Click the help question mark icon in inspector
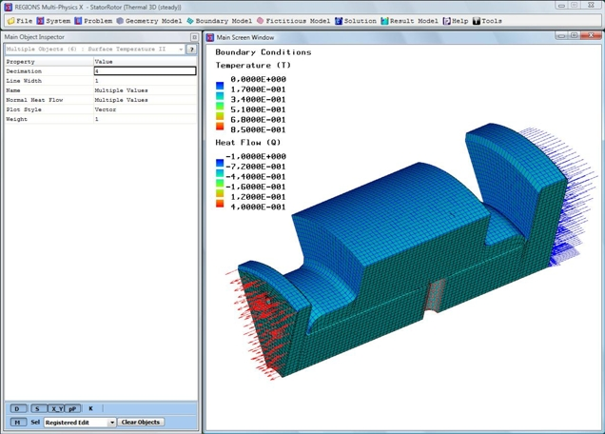Viewport: 605px width, 434px height. pos(192,49)
